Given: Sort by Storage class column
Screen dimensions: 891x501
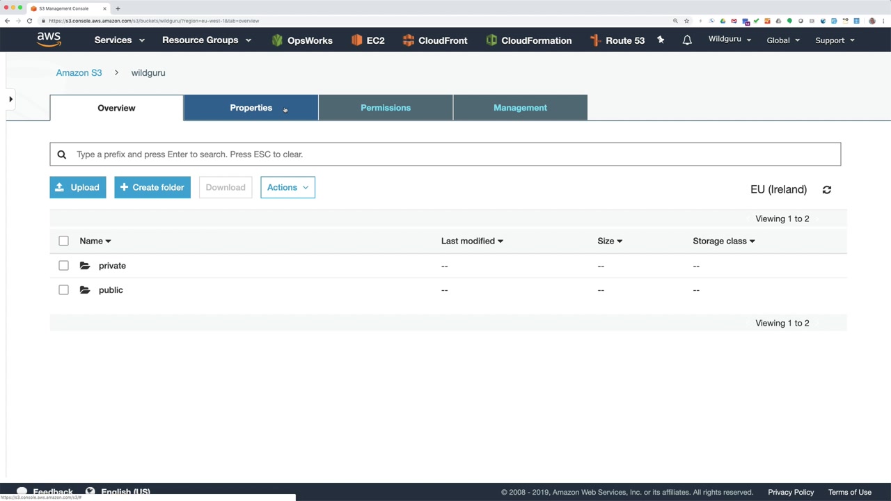Looking at the screenshot, I should 724,241.
